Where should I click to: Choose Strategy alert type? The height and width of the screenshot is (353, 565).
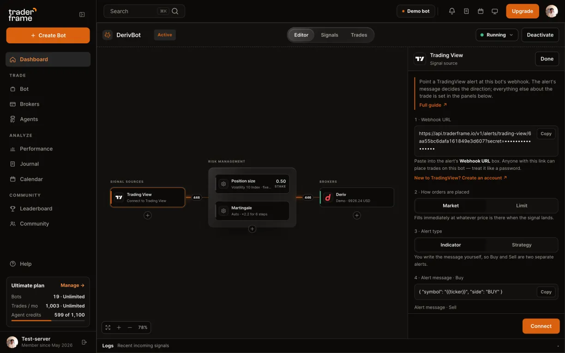522,245
